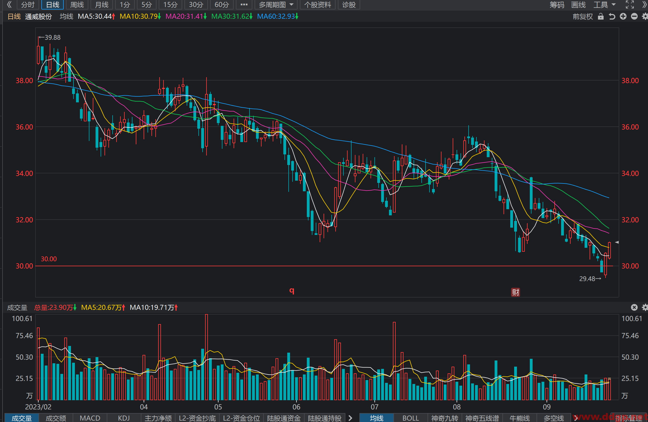The width and height of the screenshot is (648, 422).
Task: Zoom out chart with minus icon
Action: point(634,16)
